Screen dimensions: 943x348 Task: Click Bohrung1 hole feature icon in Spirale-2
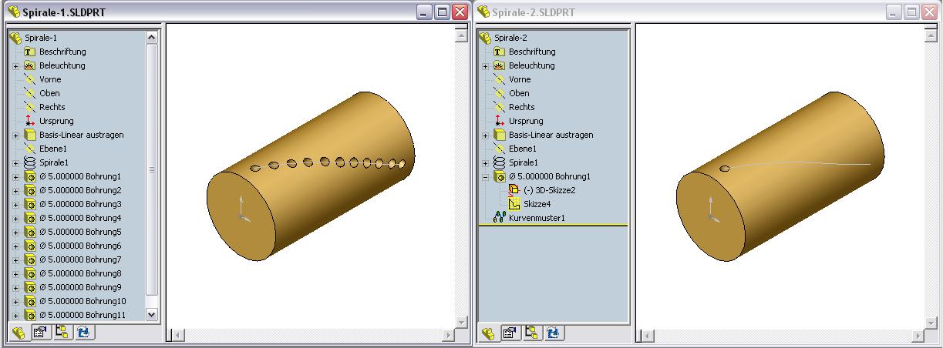[500, 176]
